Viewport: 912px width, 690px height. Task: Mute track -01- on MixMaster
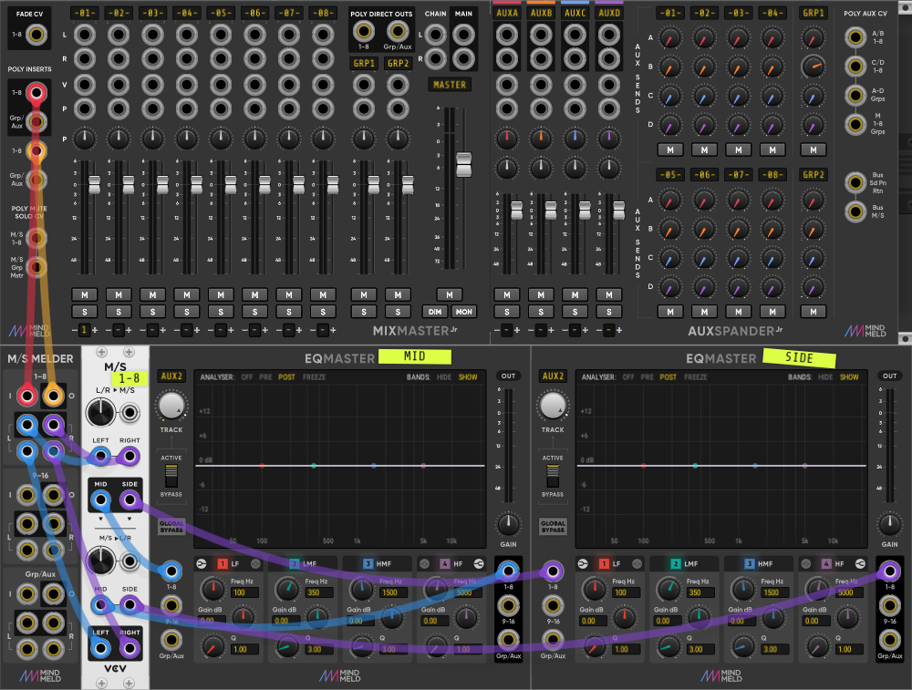[84, 294]
